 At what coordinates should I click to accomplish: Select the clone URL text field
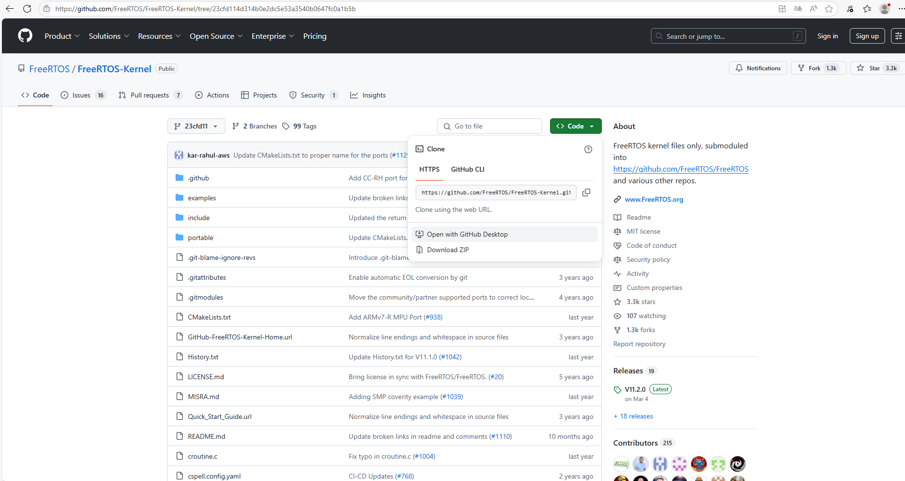(x=496, y=192)
